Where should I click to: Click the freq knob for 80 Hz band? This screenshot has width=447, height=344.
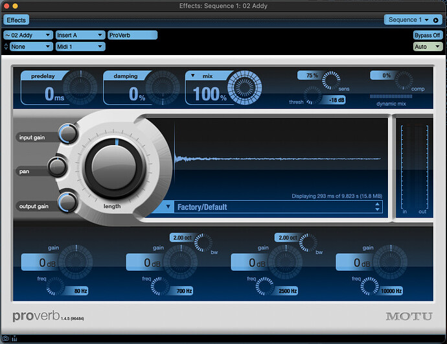(55, 286)
